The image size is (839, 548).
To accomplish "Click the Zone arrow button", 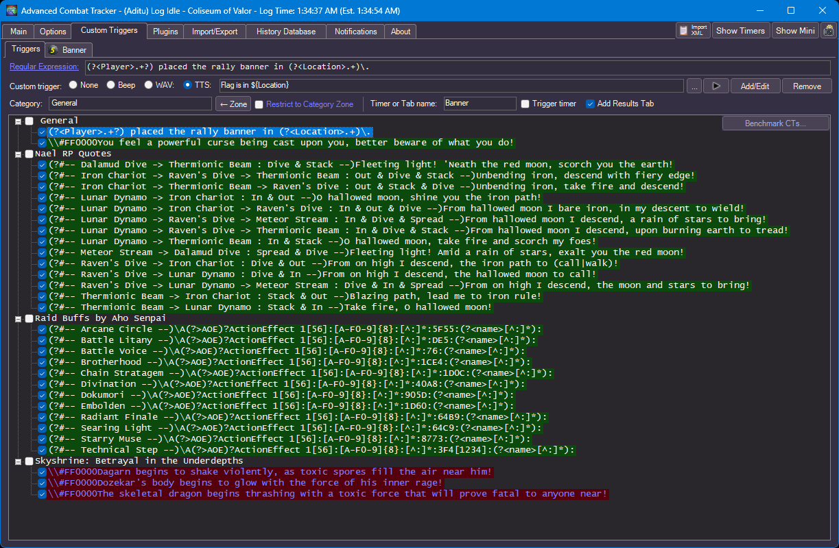I will pos(233,104).
